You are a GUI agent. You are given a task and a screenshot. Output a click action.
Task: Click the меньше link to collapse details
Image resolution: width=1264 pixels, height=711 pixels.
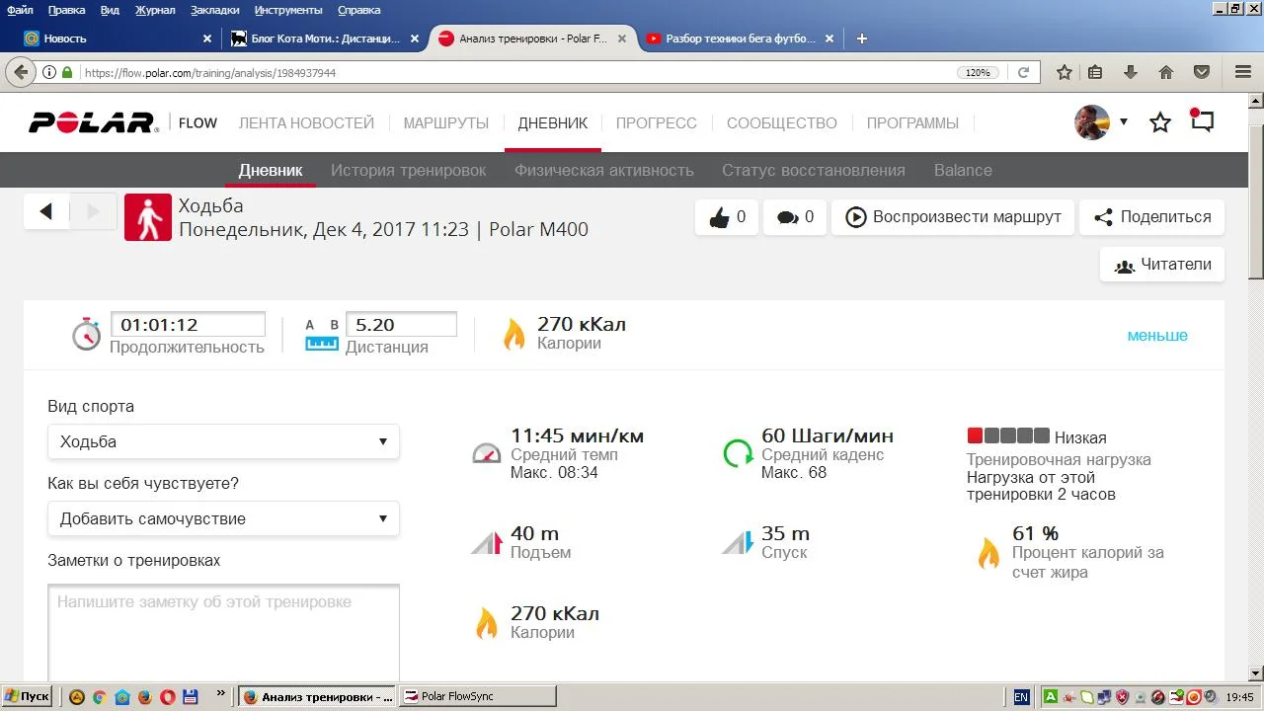1156,336
